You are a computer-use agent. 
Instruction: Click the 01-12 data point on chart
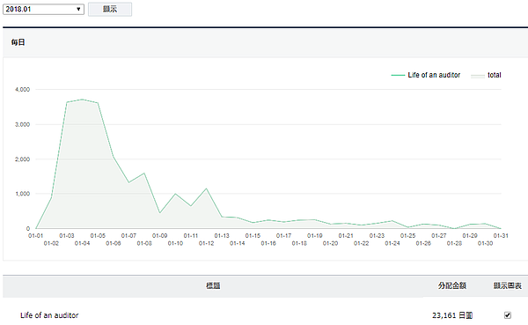207,188
